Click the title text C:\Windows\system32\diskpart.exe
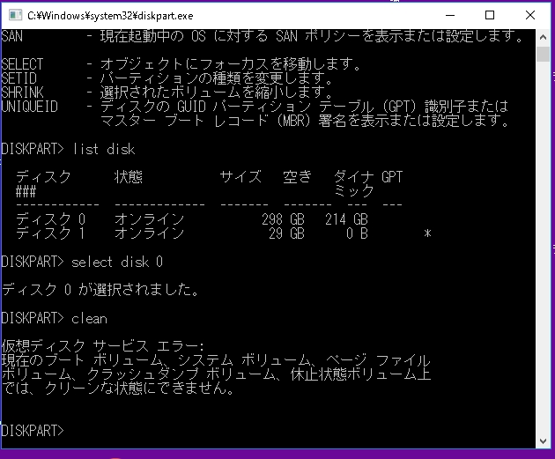The width and height of the screenshot is (555, 459). (x=110, y=16)
